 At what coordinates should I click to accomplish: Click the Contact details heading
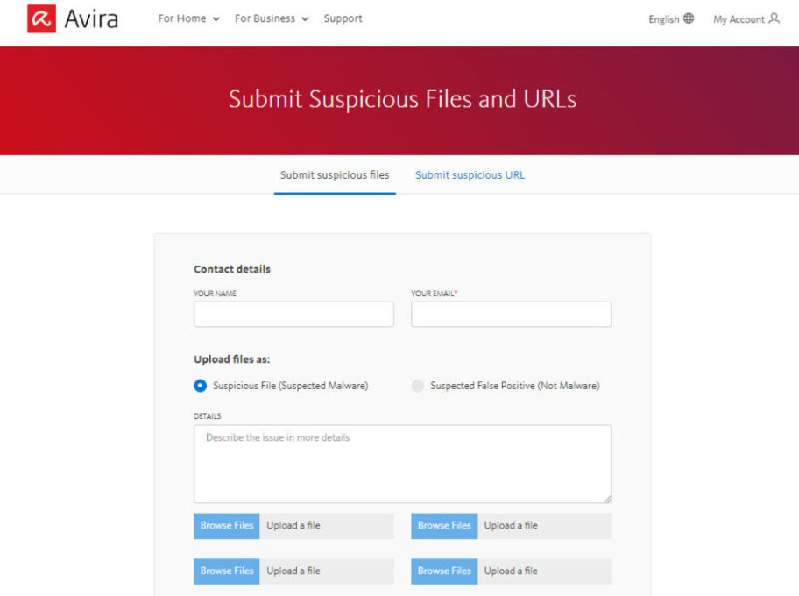(232, 269)
